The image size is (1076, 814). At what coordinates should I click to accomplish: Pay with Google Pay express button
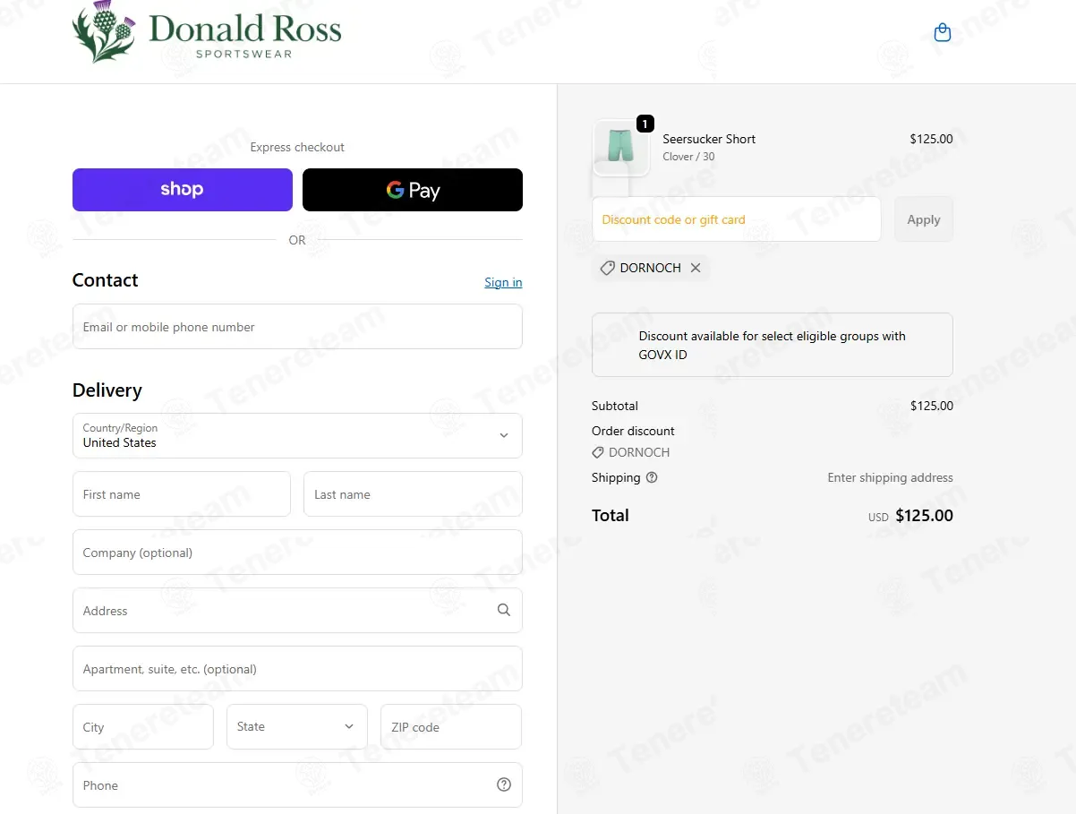pos(413,190)
